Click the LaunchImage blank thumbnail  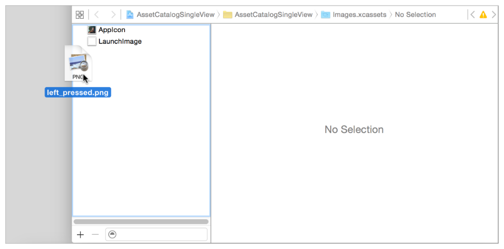[92, 42]
